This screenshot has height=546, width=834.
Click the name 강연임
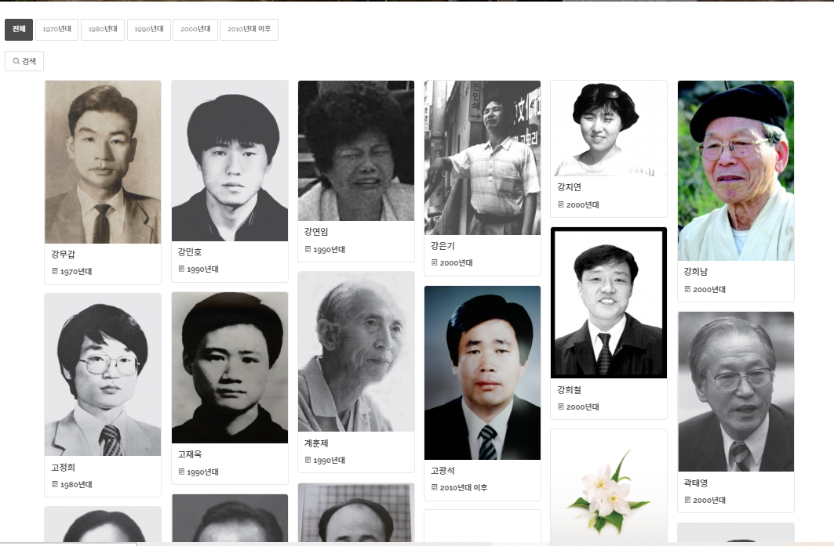[316, 232]
